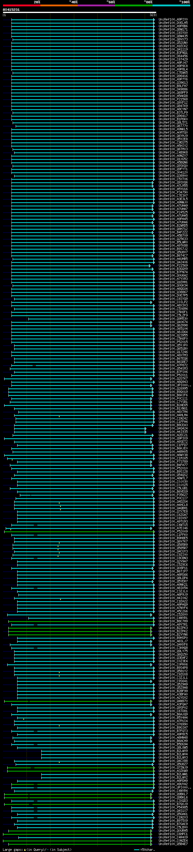Select the label UniRef100_Q2GTK7
Image resolution: width=193 pixels, height=852 pixels.
coord(173,379)
